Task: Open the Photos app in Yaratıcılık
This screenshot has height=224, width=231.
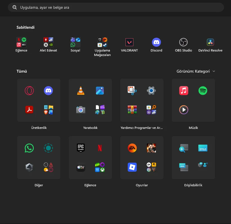Action: (x=100, y=91)
